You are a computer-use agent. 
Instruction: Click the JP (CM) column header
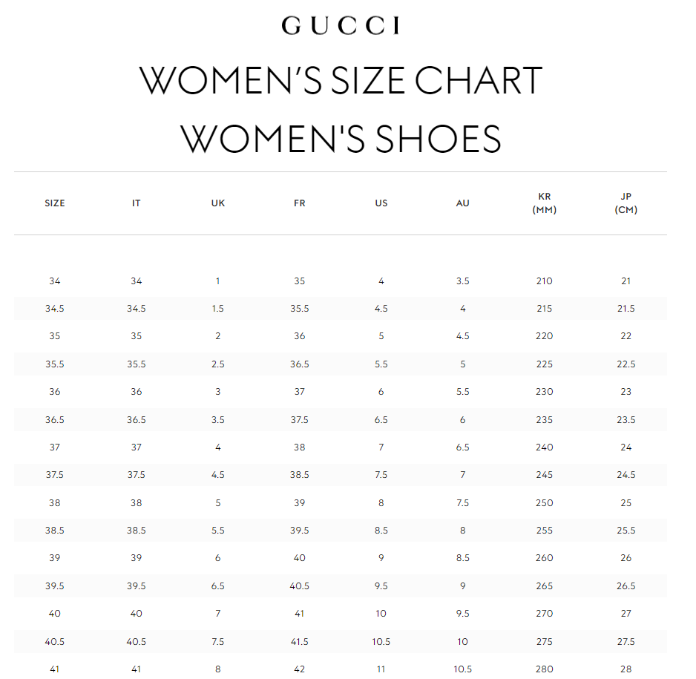626,203
